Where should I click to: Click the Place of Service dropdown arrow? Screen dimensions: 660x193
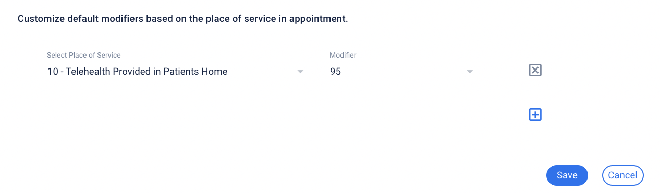pyautogui.click(x=300, y=72)
